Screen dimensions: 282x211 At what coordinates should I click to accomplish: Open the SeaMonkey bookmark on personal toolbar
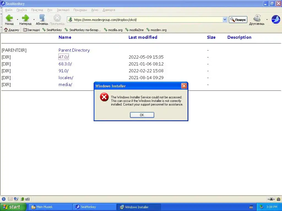click(x=52, y=30)
